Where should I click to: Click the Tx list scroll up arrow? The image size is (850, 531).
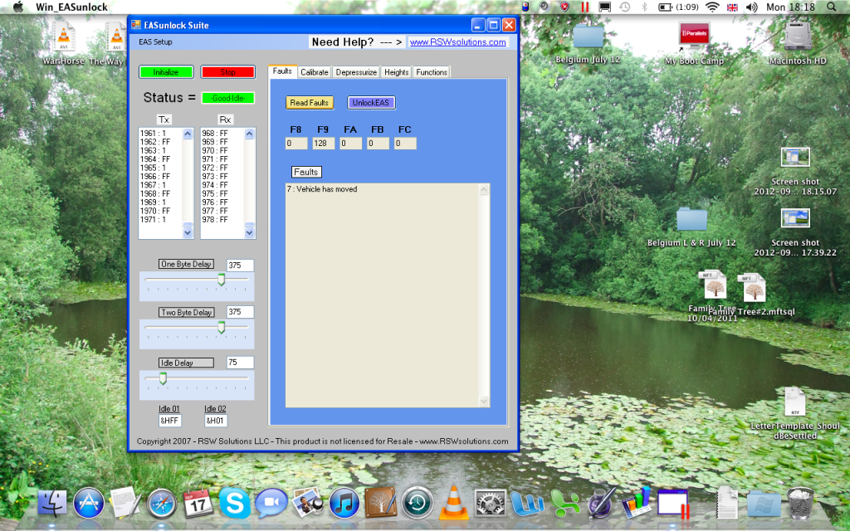188,134
